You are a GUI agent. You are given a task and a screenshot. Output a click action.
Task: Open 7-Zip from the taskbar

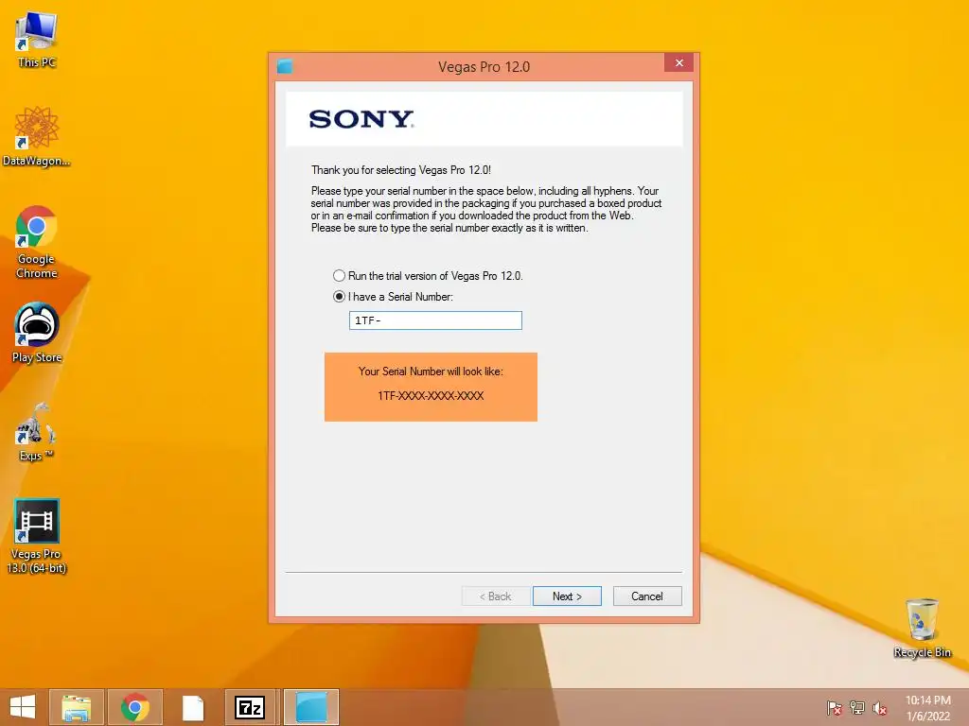click(x=250, y=707)
